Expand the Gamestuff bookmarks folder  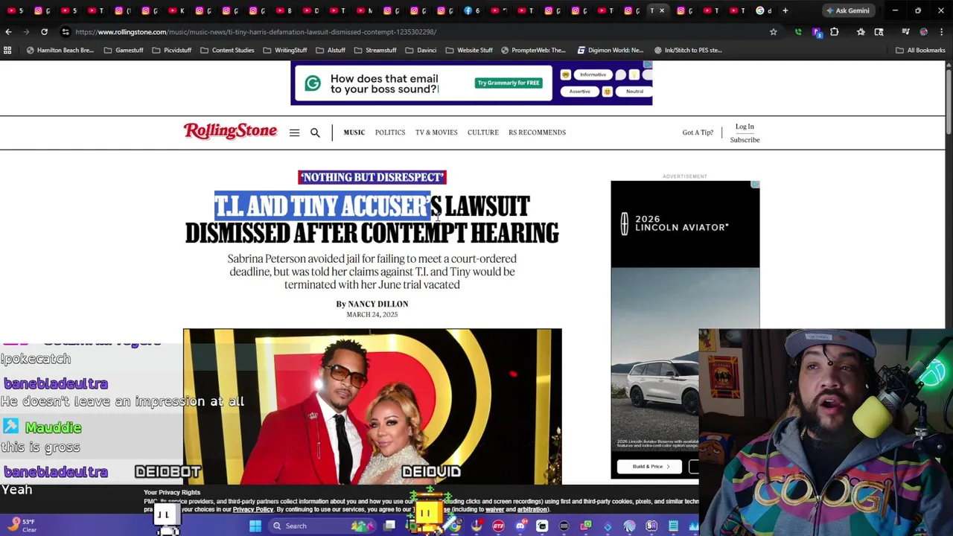(124, 50)
